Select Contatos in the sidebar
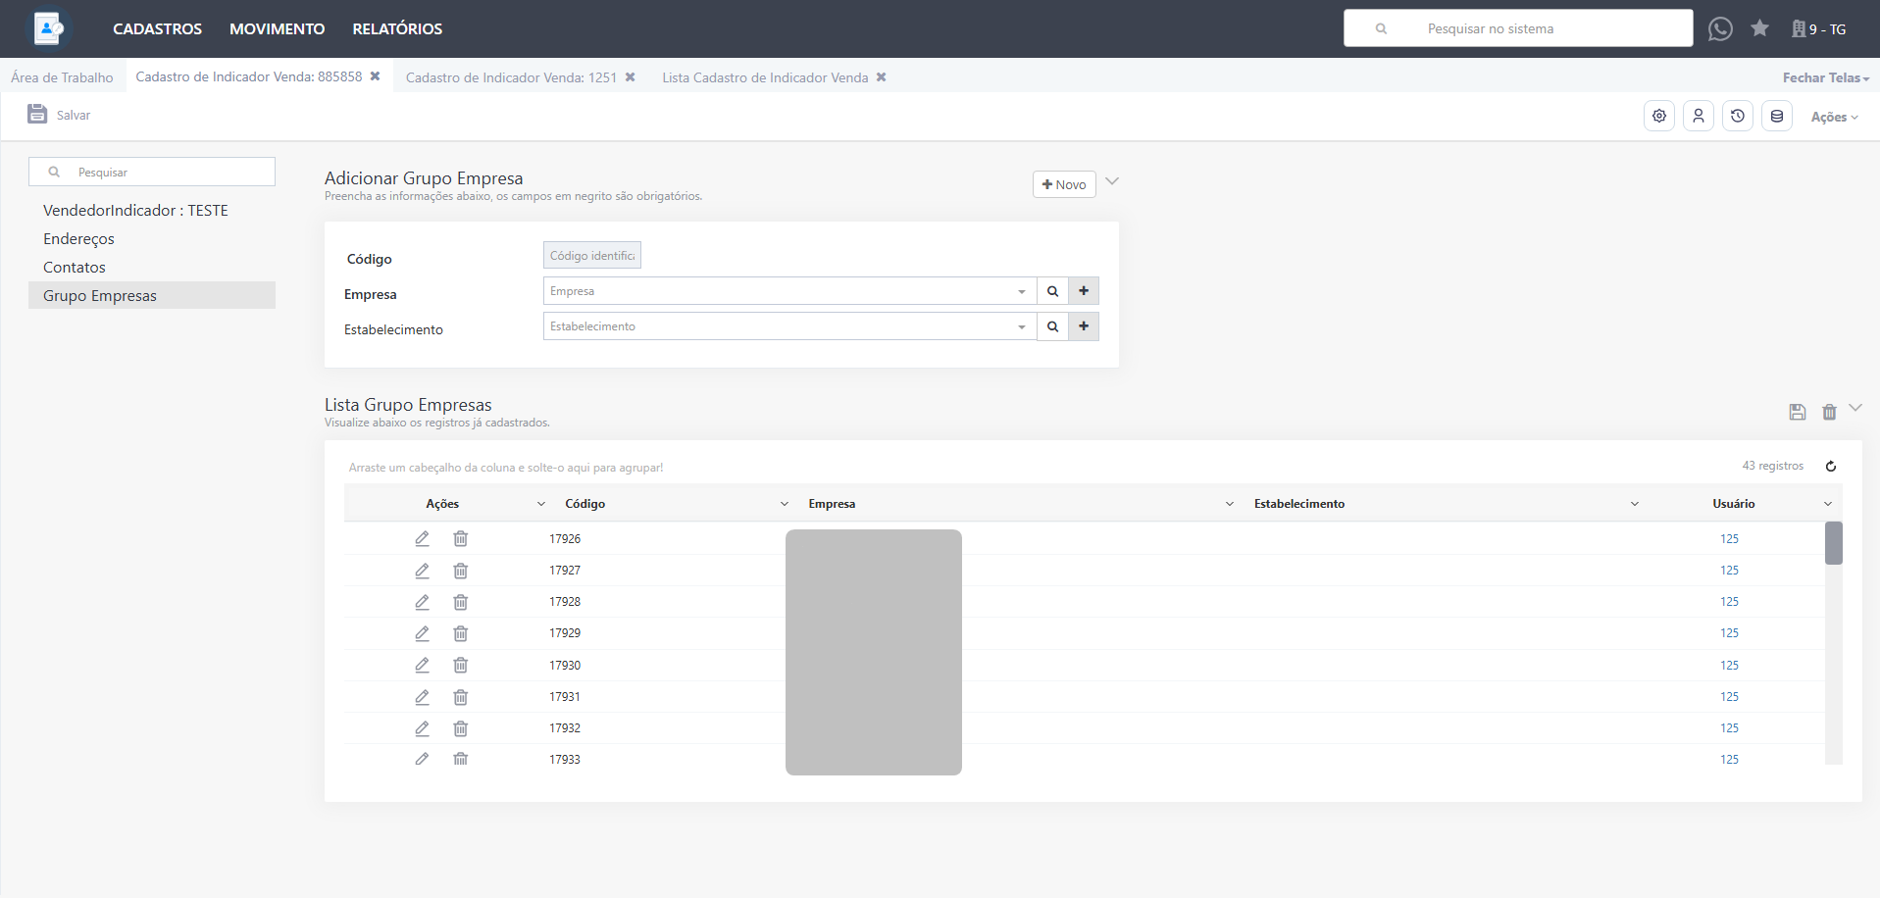Viewport: 1880px width, 898px height. click(x=75, y=268)
